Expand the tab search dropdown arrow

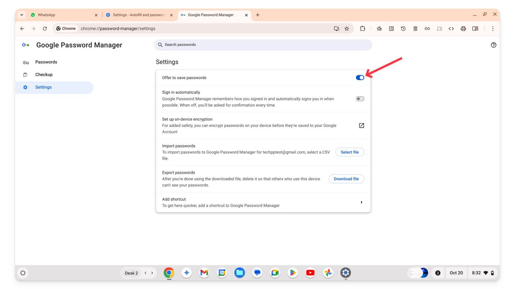[21, 15]
